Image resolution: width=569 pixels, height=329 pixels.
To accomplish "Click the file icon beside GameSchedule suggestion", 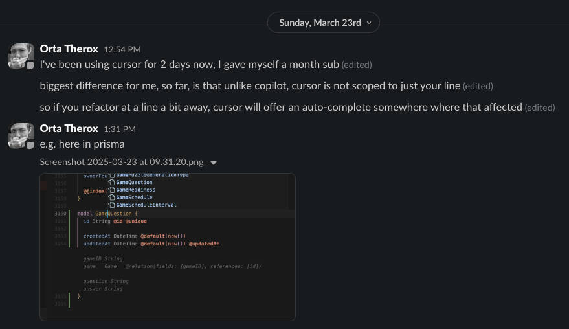I will click(x=111, y=198).
